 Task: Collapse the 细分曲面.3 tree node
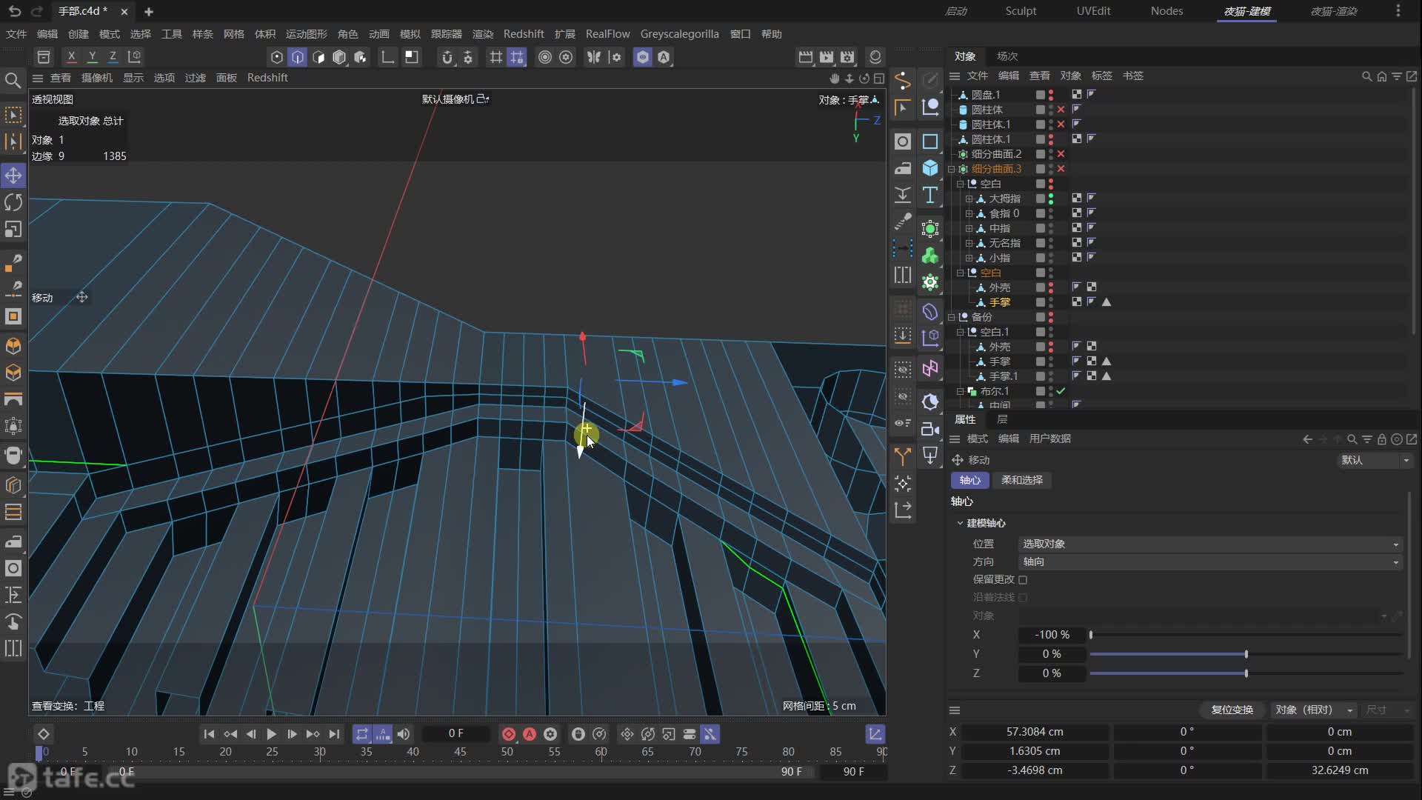pyautogui.click(x=952, y=169)
